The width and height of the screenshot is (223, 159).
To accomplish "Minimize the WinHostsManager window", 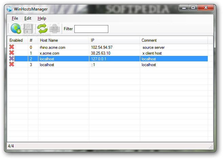I will (x=184, y=7).
